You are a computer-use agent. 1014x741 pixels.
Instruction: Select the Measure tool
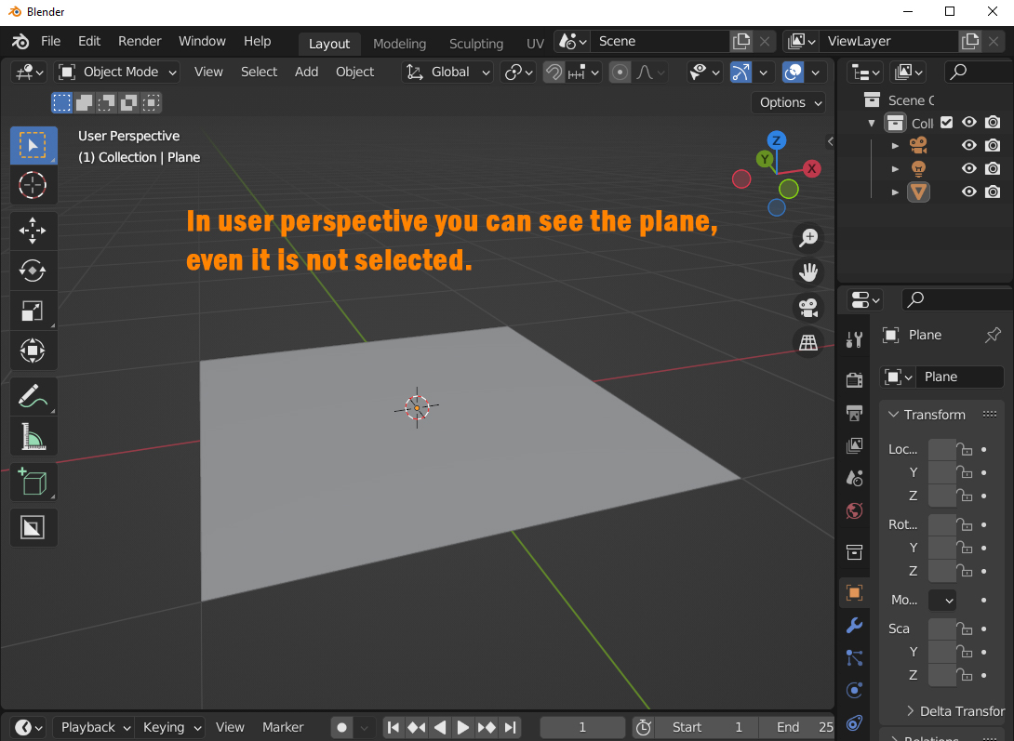[33, 436]
